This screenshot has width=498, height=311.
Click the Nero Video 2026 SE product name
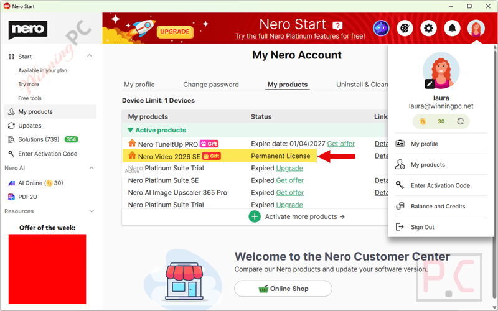pos(169,157)
